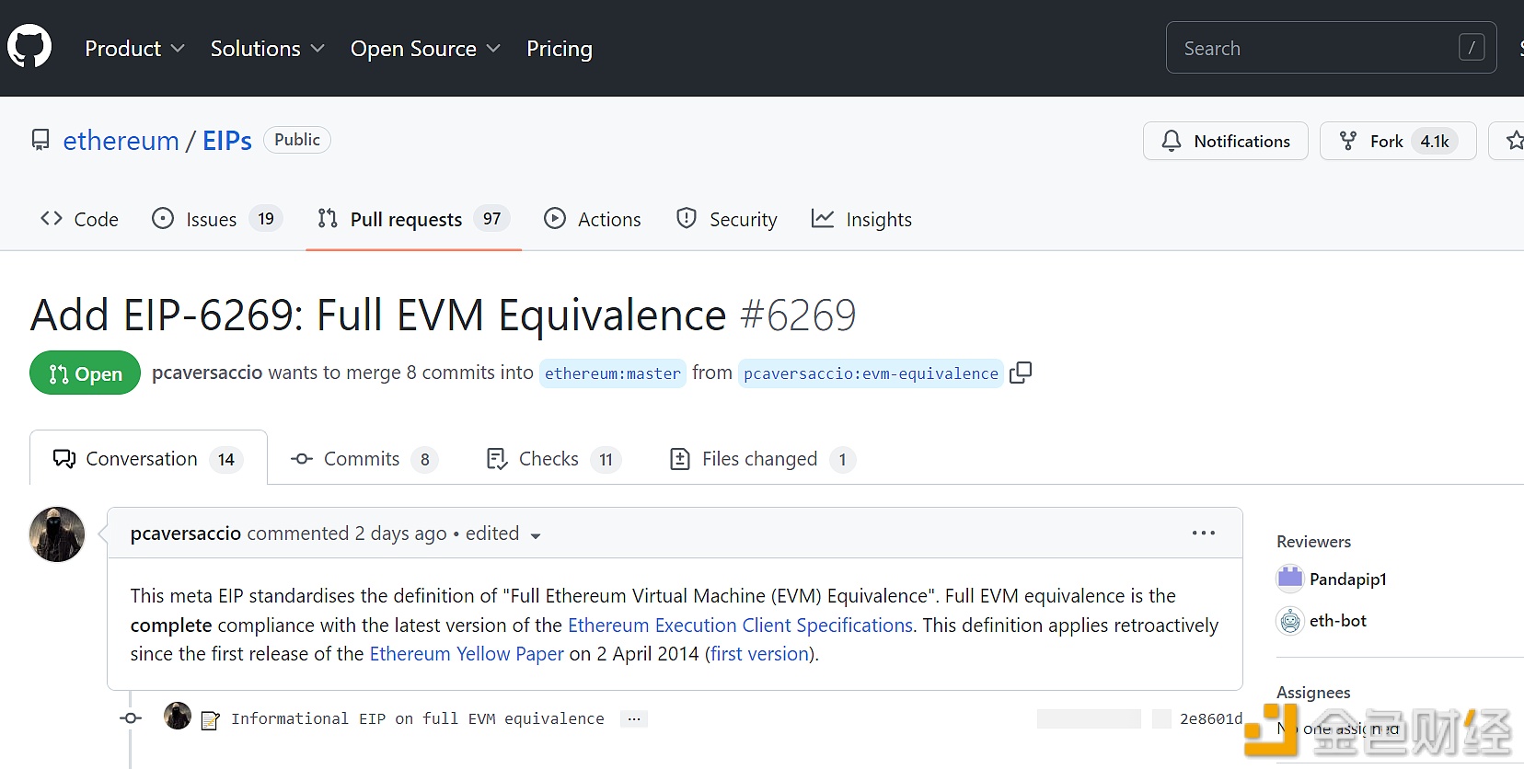Click the Pandapip1 avatar icon

(x=1290, y=579)
